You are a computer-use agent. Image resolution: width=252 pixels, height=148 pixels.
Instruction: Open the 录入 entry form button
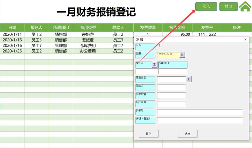(206, 6)
